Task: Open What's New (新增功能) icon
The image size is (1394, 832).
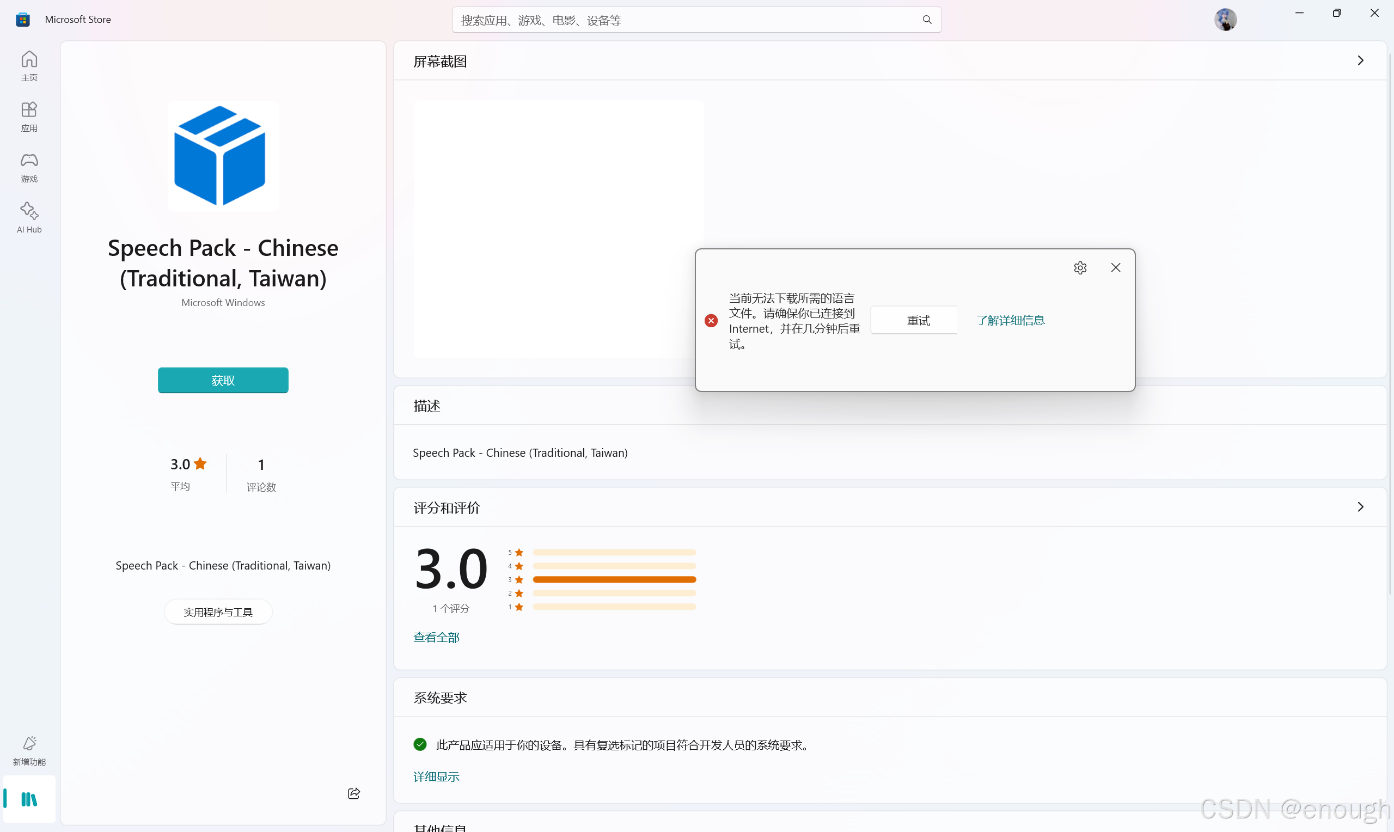Action: tap(29, 750)
